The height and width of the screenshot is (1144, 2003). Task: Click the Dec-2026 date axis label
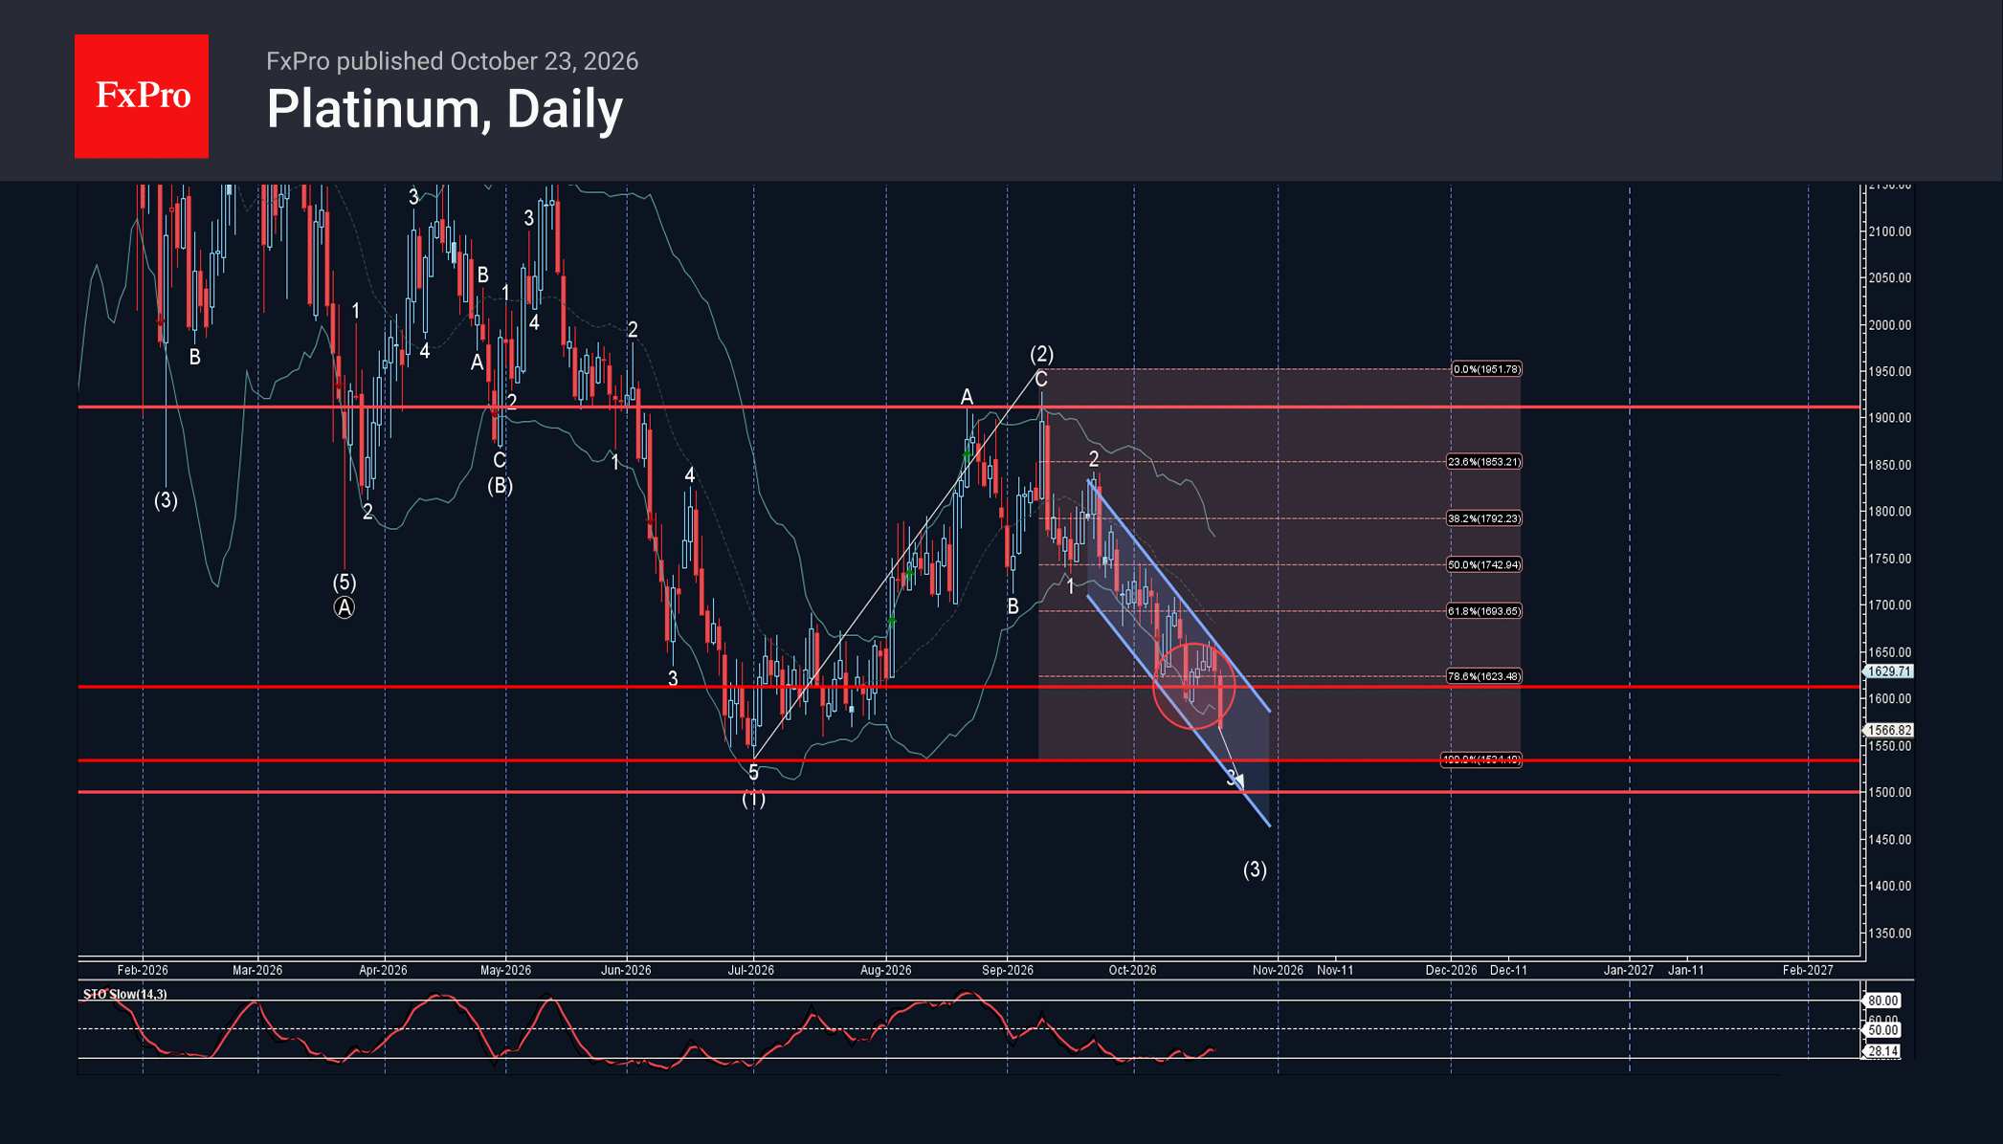1451,970
